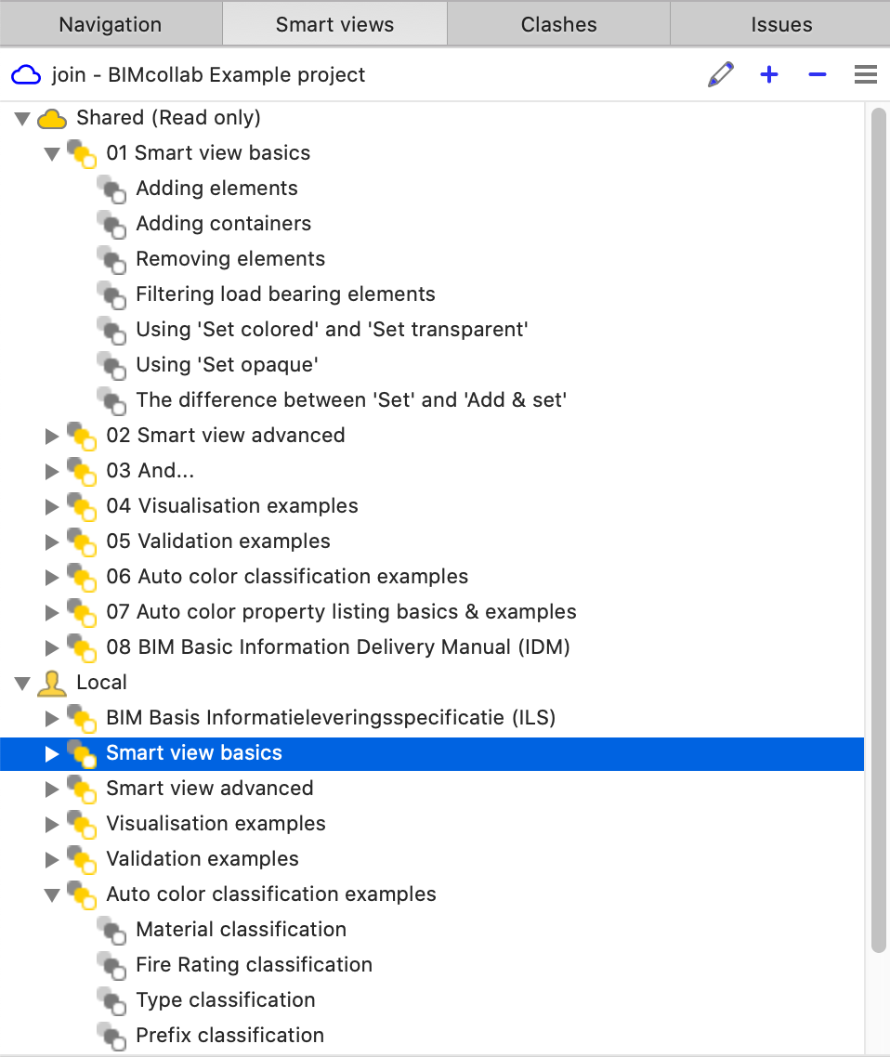Screen dimensions: 890x1057
Task: Collapse the 01 Smart view basics set
Action: pos(52,154)
